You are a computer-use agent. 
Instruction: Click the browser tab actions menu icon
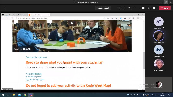click(x=3, y=15)
